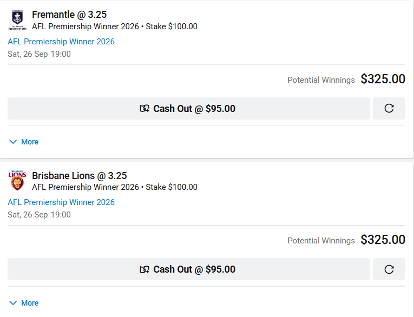Click cash-out money icon in Brisbane Lions button

[144, 269]
